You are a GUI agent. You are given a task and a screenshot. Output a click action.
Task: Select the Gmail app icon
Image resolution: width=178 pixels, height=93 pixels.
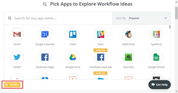[17, 34]
